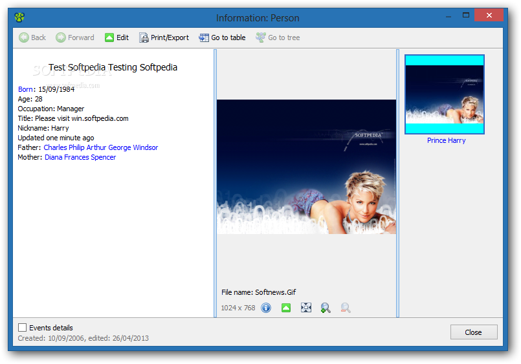Click the Age: 28 line

30,99
